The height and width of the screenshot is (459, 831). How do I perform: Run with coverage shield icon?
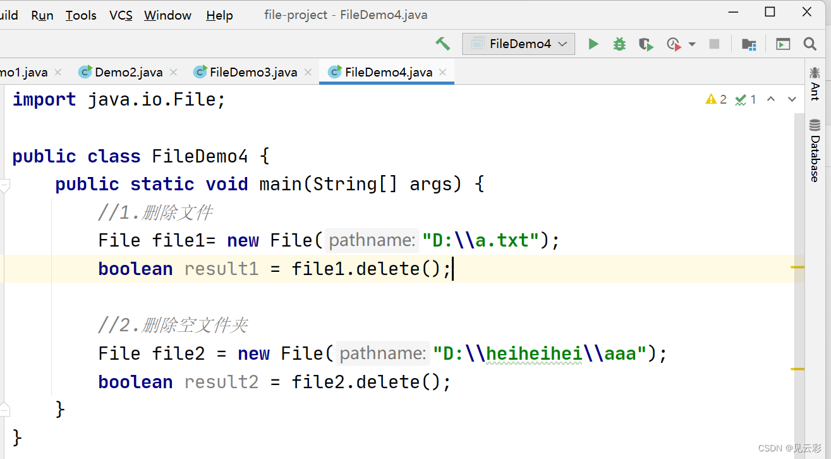pos(645,44)
